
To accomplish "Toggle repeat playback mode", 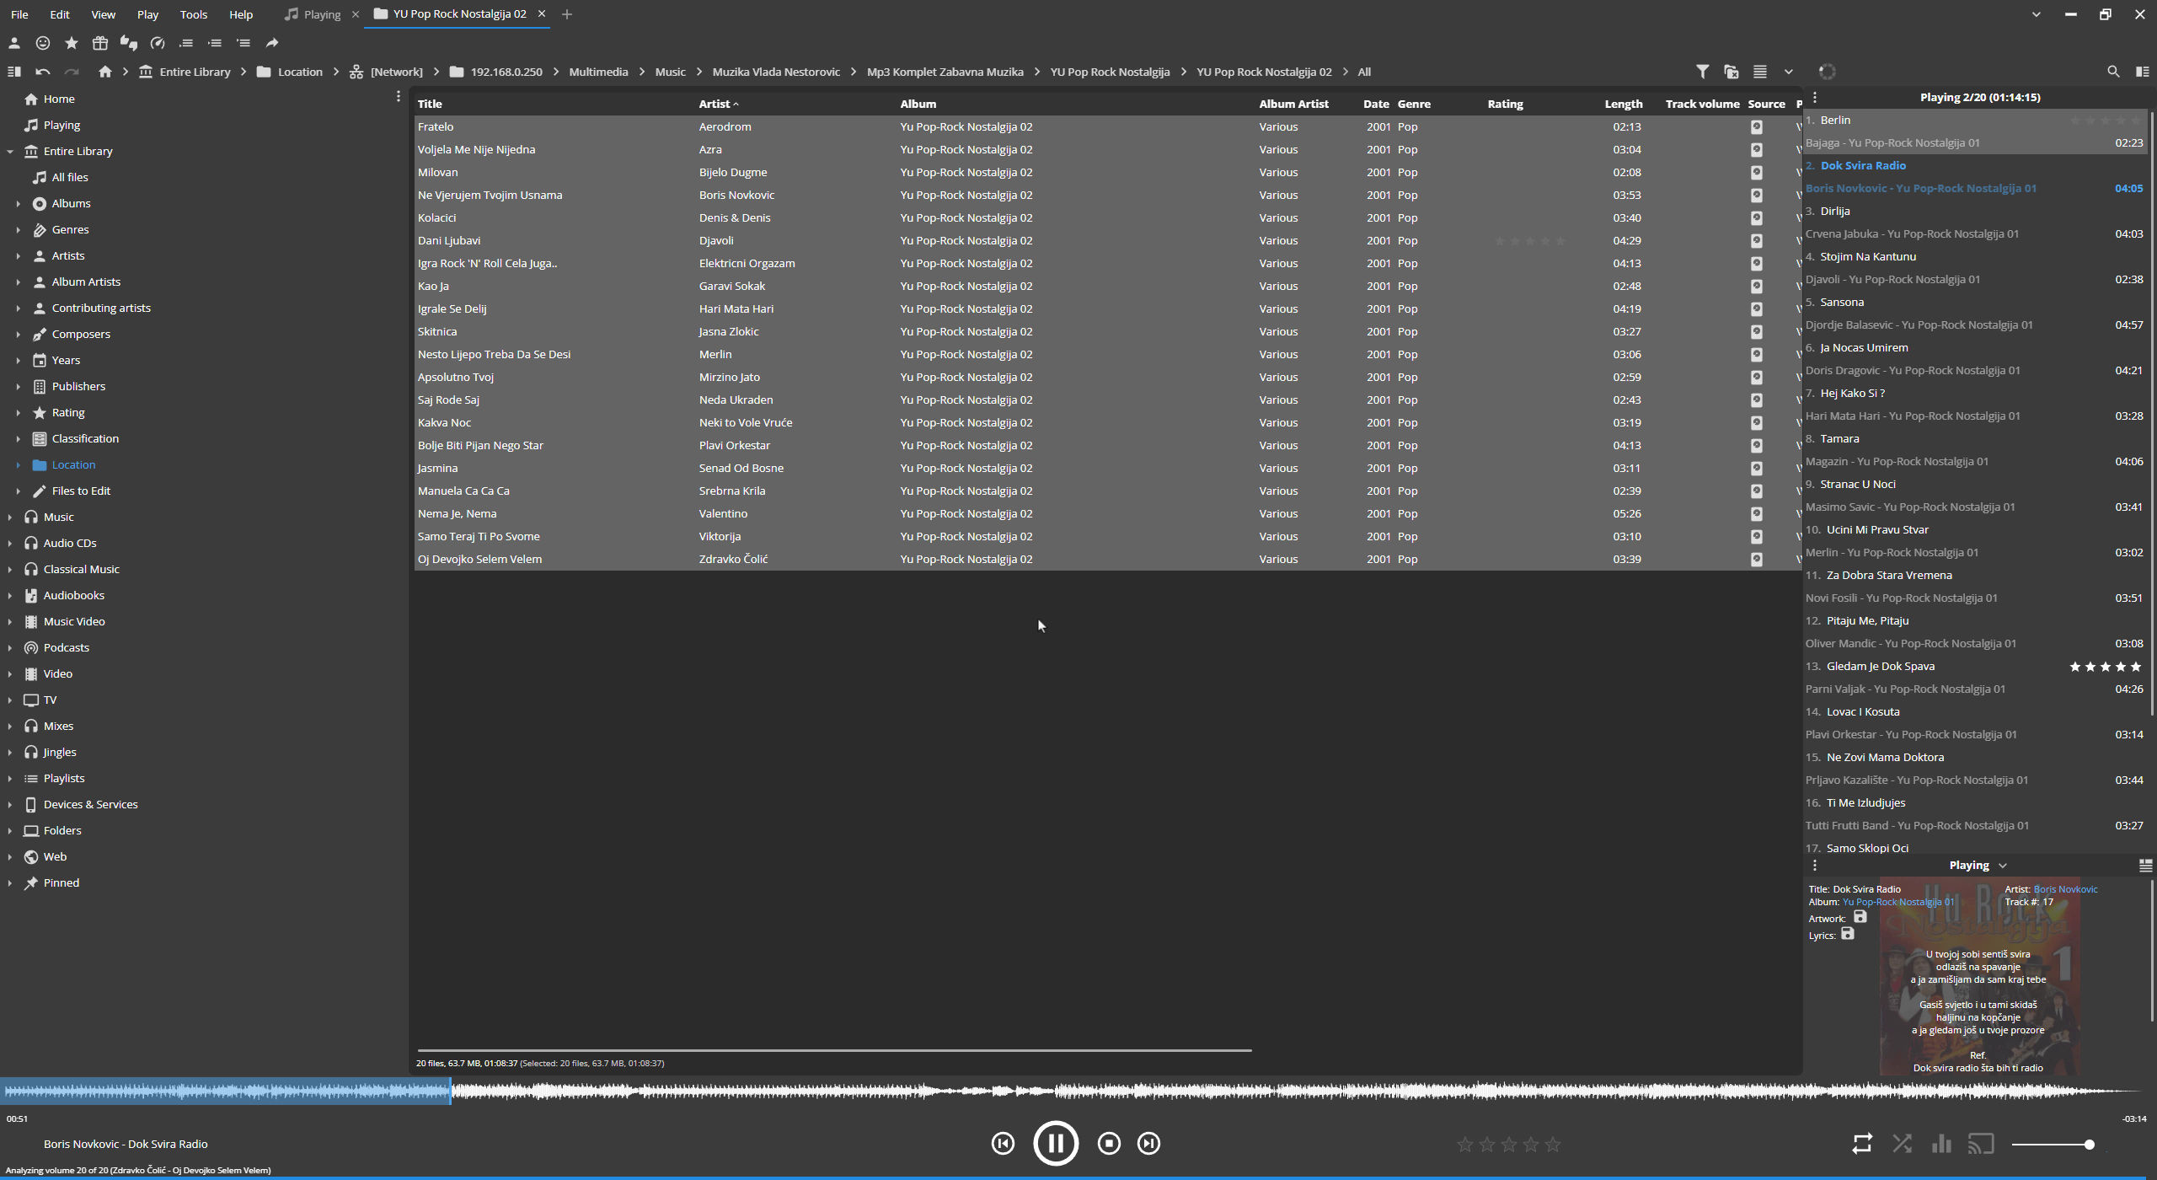I will coord(1862,1144).
